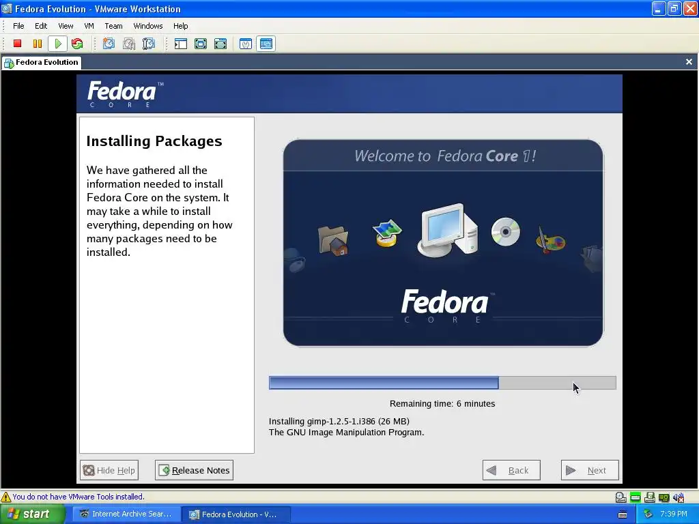
Task: Click the keyboard icon in taskbar
Action: pos(623,514)
